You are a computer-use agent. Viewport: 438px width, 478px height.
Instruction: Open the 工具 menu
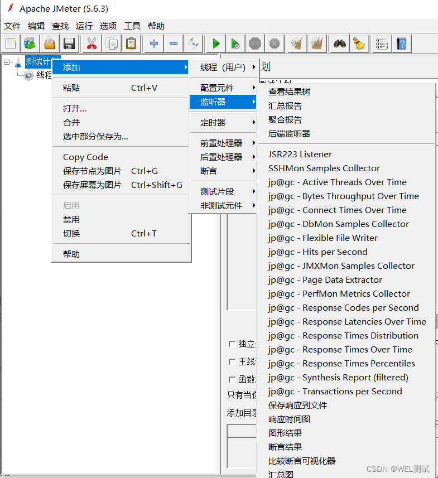pyautogui.click(x=132, y=26)
